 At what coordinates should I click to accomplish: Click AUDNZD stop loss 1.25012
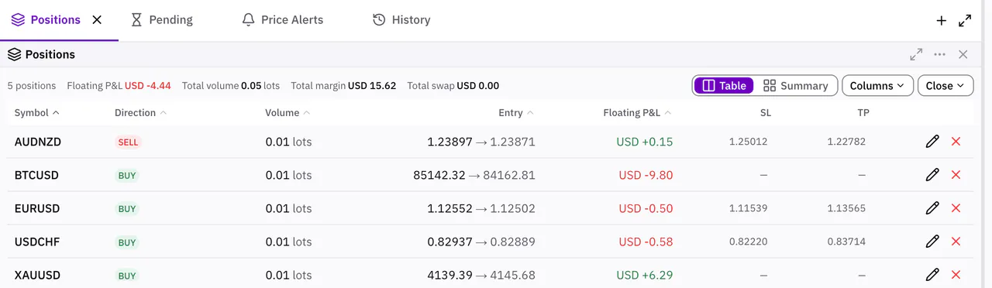coord(749,142)
